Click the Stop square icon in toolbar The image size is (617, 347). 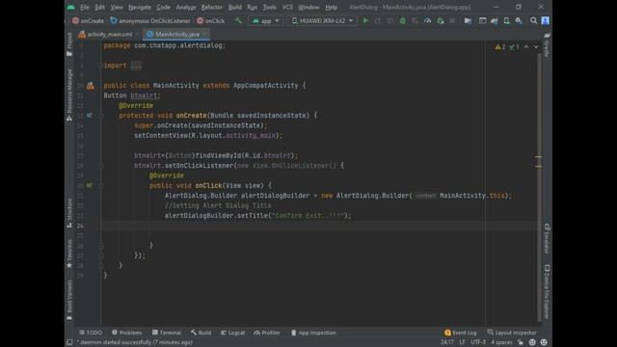coord(452,20)
